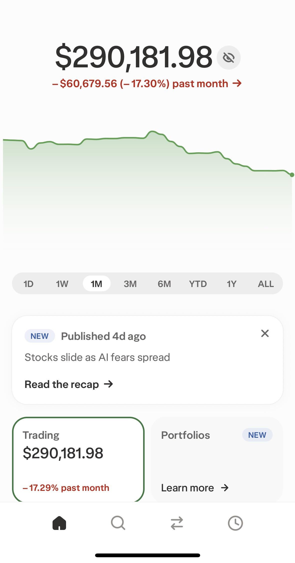This screenshot has width=295, height=563.
Task: Show the YTD performance range
Action: [x=198, y=284]
